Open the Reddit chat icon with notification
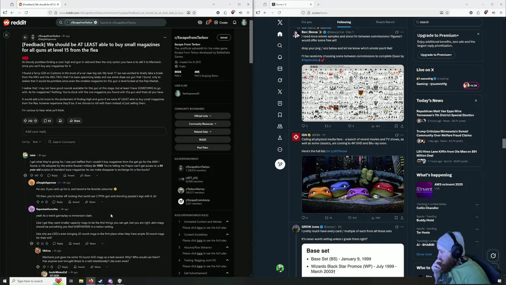This screenshot has width=506, height=285. click(208, 23)
